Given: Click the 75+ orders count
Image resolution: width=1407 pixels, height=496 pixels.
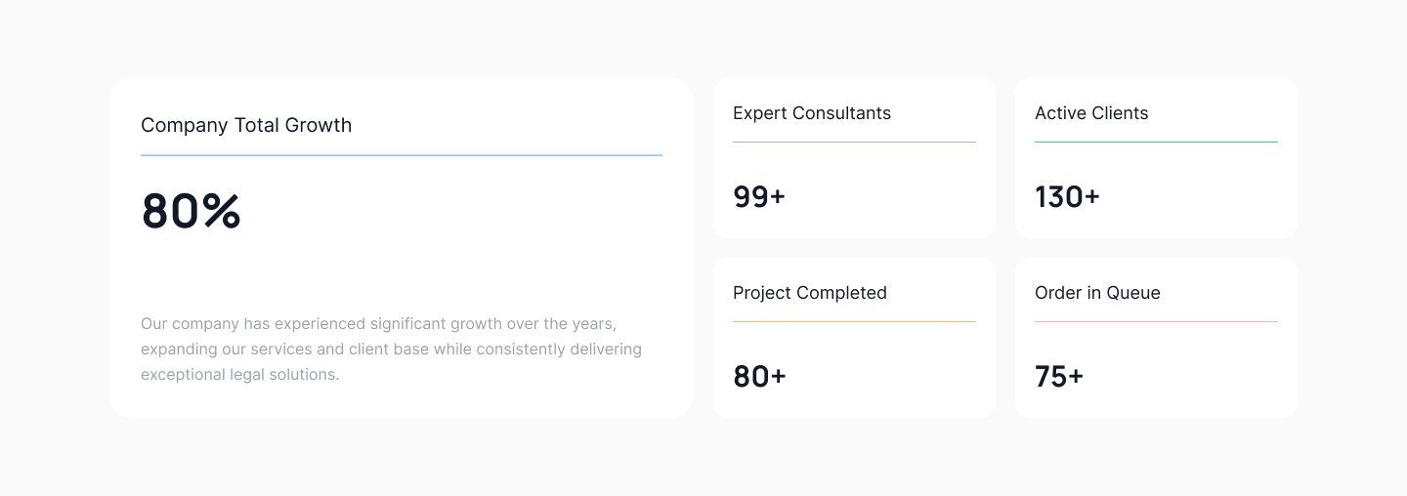Looking at the screenshot, I should tap(1059, 377).
